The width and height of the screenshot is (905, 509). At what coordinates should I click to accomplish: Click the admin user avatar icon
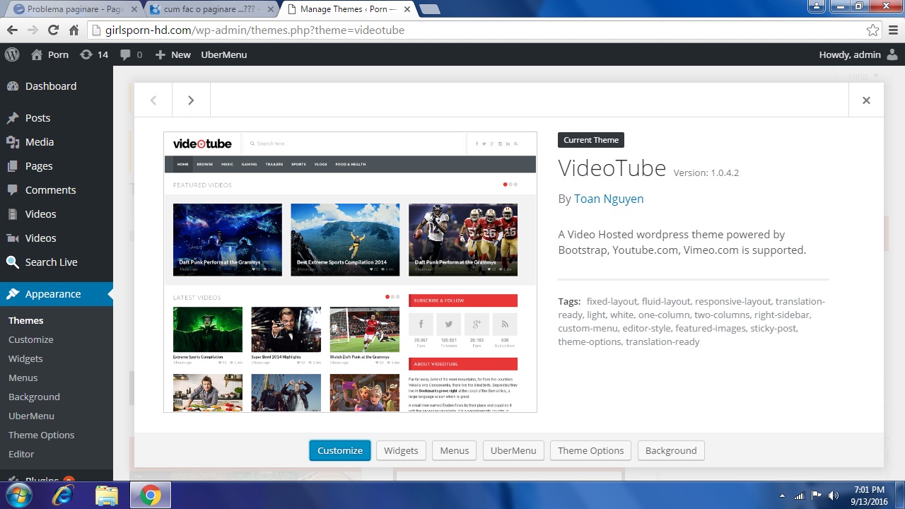coord(892,54)
